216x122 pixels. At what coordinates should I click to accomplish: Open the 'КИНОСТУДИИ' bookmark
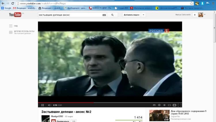tap(101, 8)
